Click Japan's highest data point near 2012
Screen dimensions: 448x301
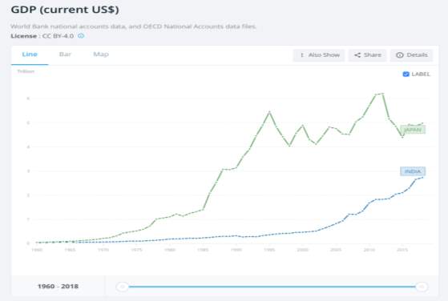pos(382,94)
